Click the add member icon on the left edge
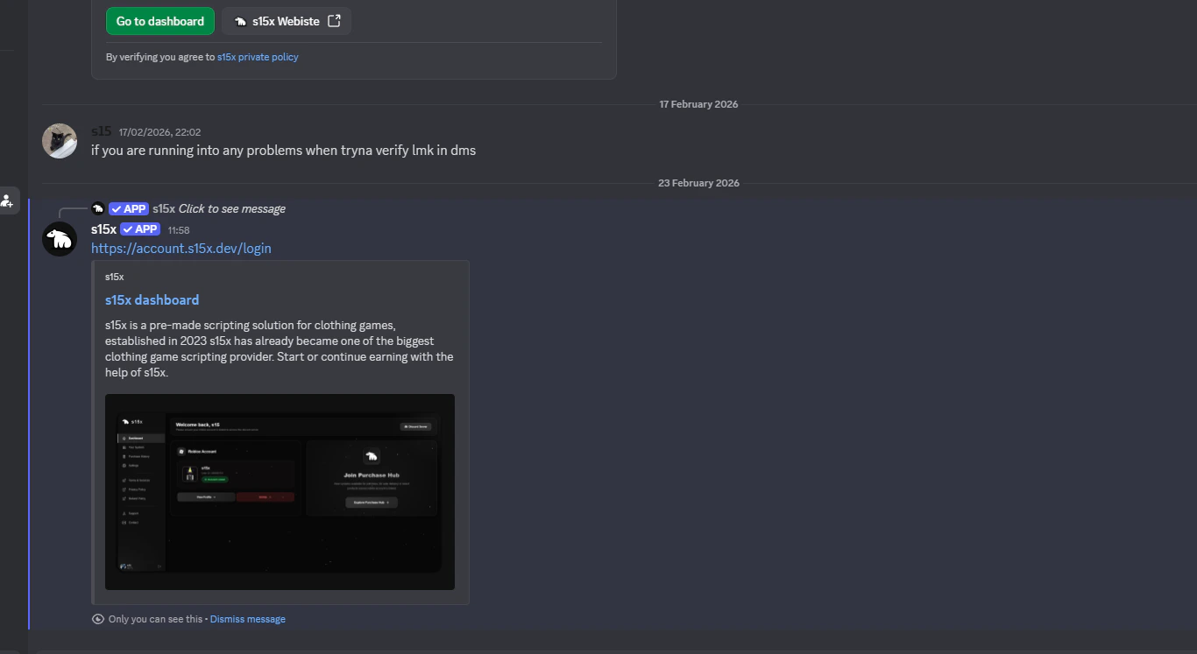 coord(7,200)
